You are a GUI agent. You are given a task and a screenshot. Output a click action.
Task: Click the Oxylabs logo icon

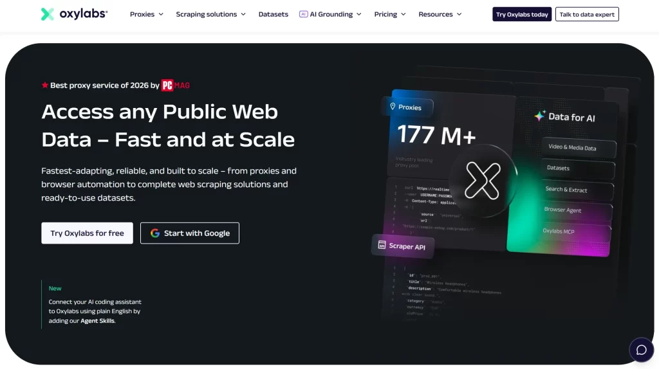point(48,14)
